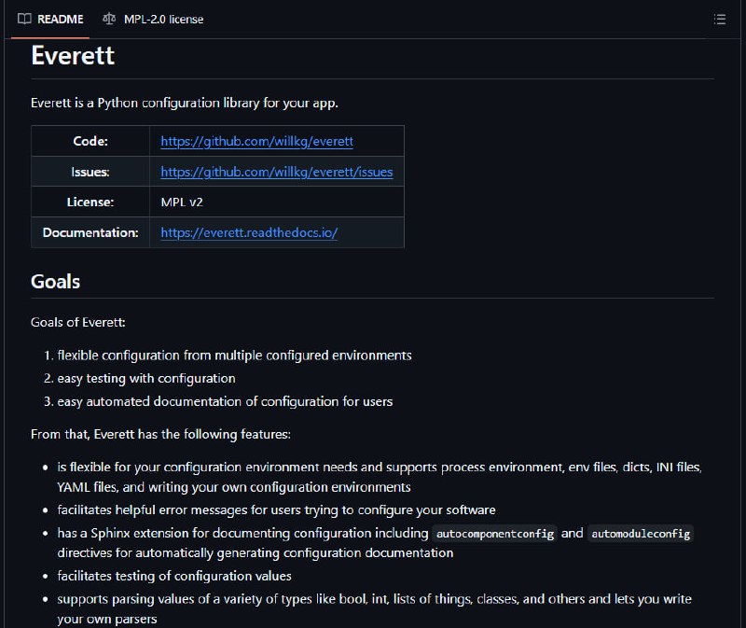Click the Goals heading
The width and height of the screenshot is (746, 628).
coord(56,282)
